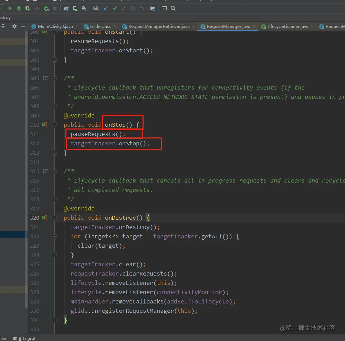Compare with branch Git toolbar icon
345x341 pixels.
point(123,8)
